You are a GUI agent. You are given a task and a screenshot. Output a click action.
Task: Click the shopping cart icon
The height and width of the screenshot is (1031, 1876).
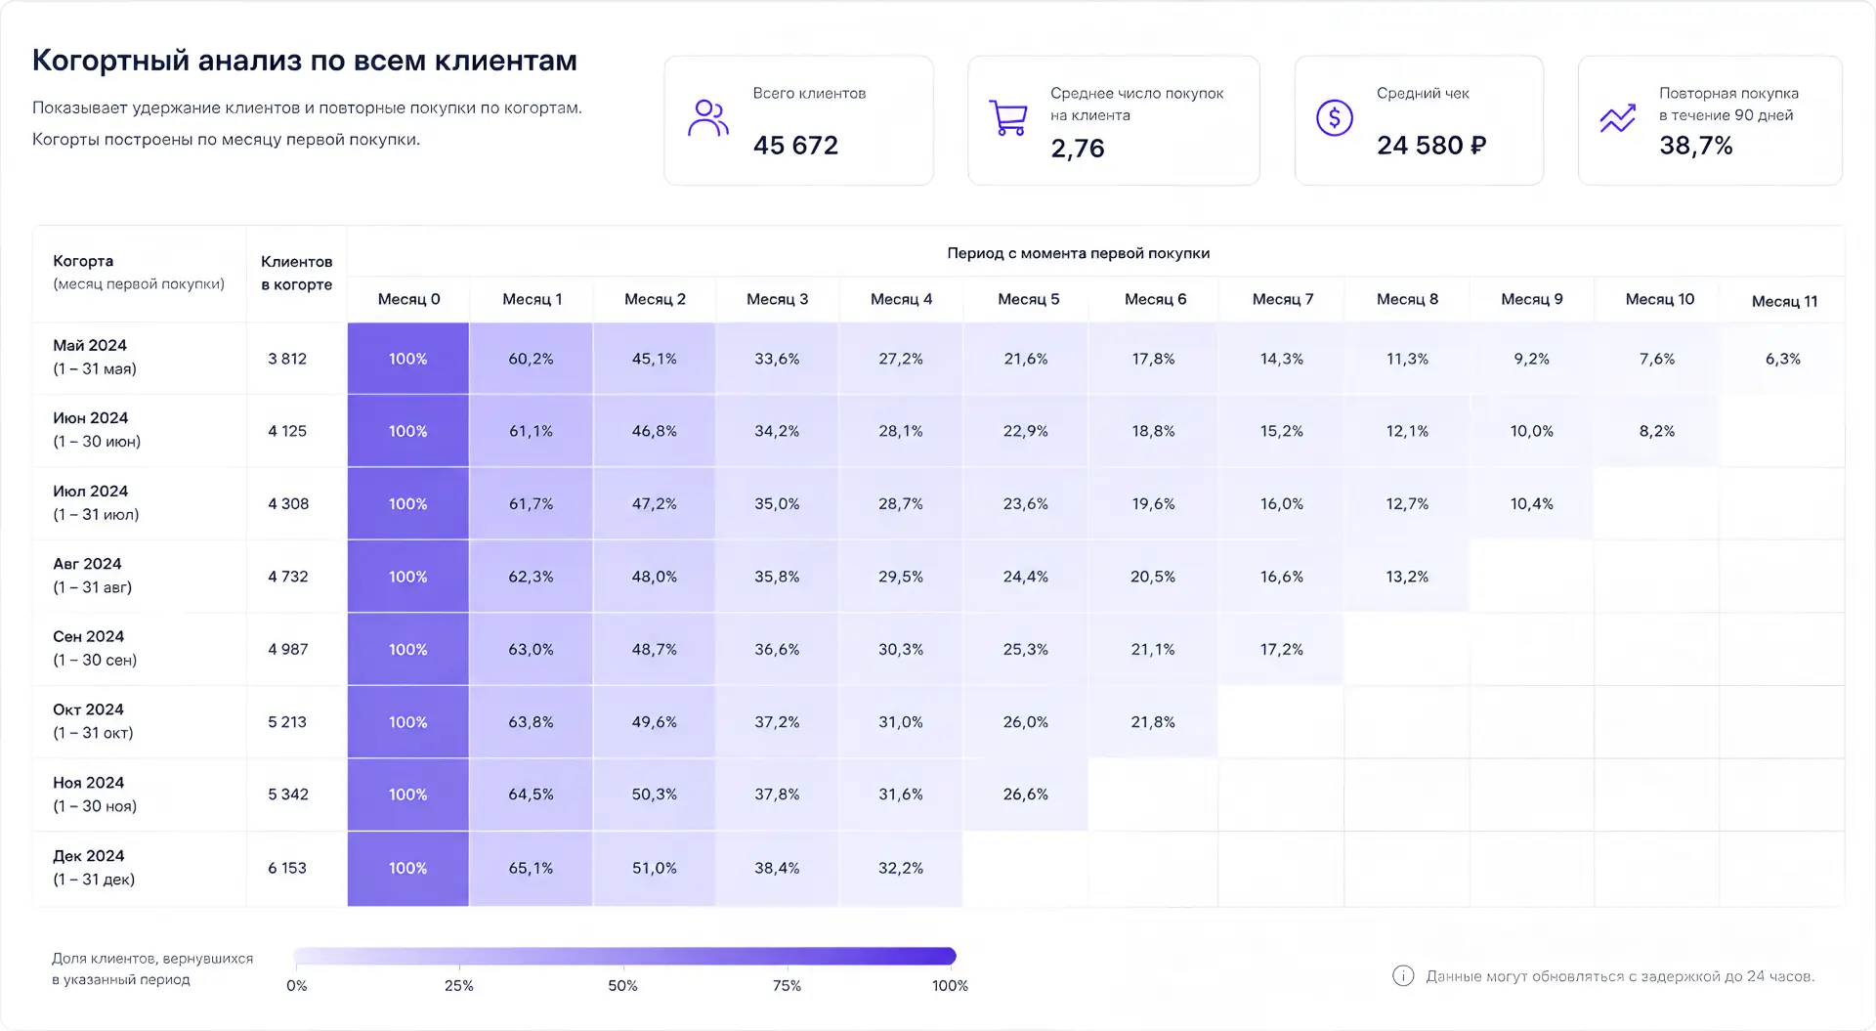pos(1007,118)
